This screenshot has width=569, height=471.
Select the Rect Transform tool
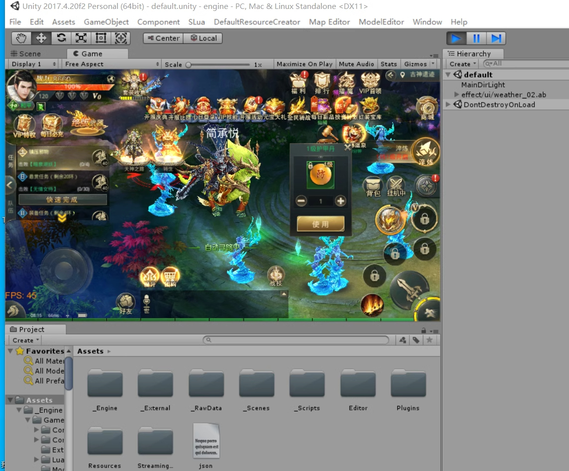(101, 38)
